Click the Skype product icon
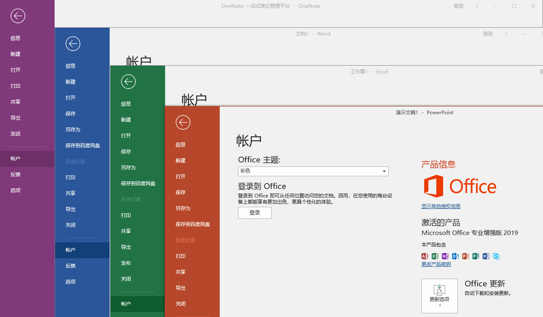The width and height of the screenshot is (543, 317). point(496,256)
